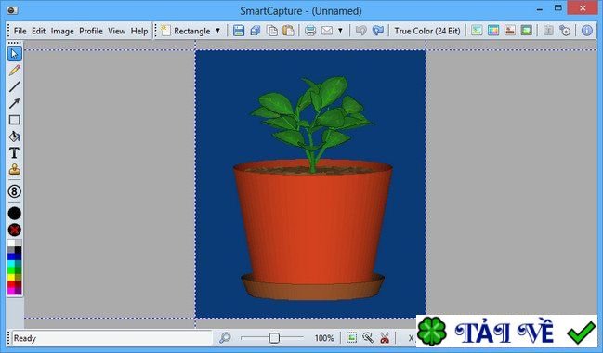Redo the last undone action
This screenshot has height=353, width=603.
click(x=377, y=31)
